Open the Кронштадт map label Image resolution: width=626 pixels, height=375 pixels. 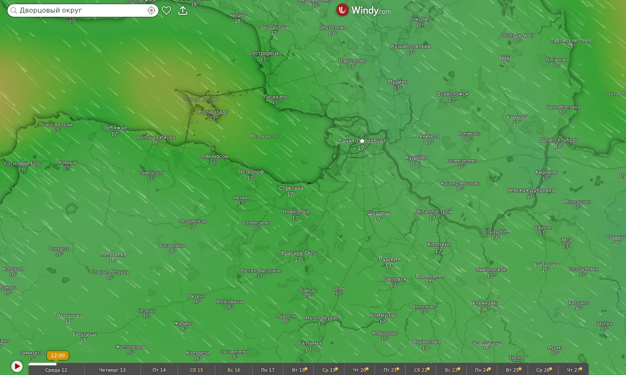pos(214,112)
